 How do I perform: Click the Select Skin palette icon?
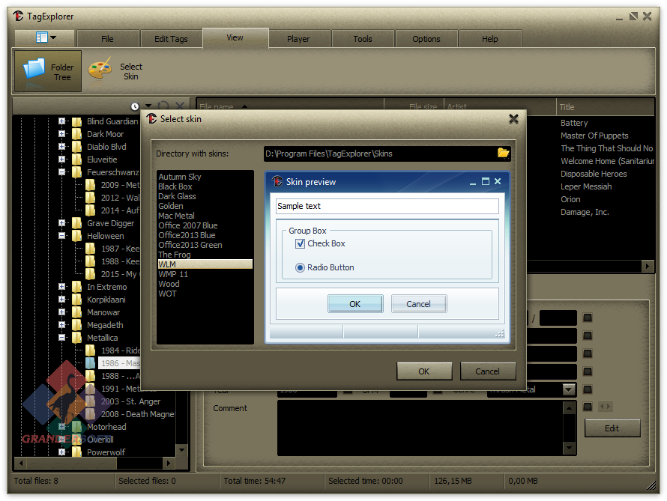coord(100,70)
